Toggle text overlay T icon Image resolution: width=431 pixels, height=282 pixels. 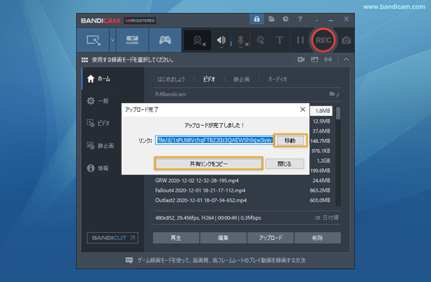279,40
